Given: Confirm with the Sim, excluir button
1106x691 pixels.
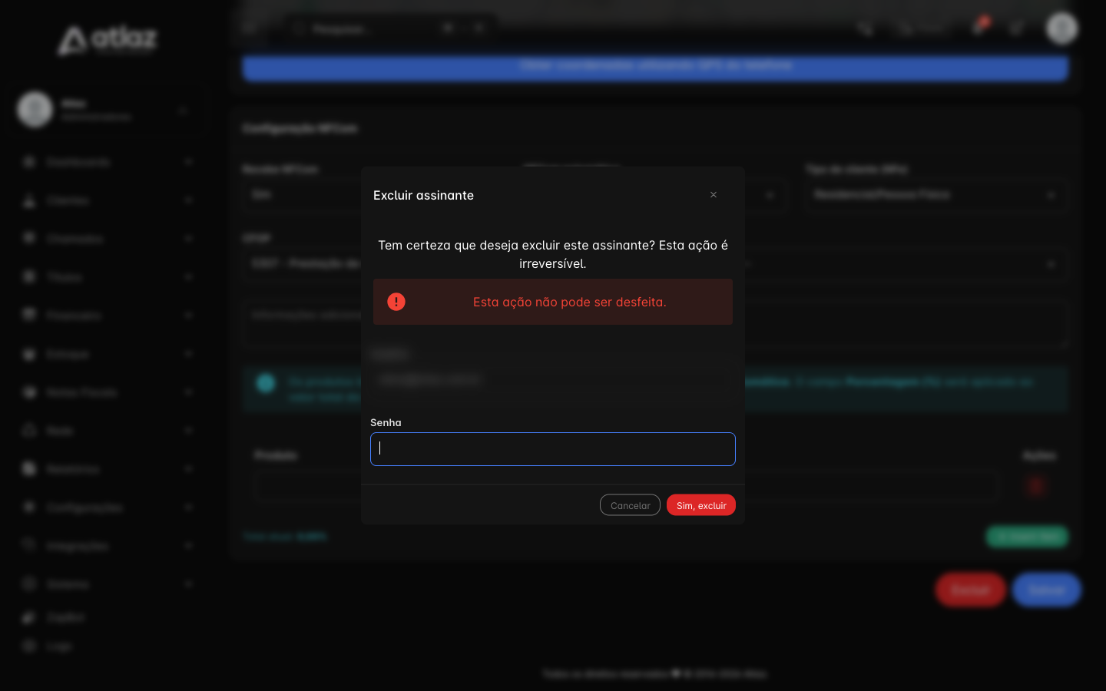Looking at the screenshot, I should click(701, 505).
